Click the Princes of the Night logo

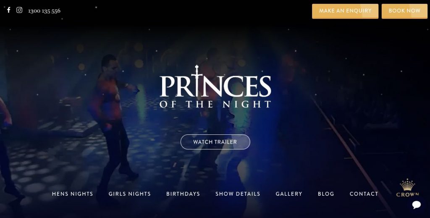(x=215, y=87)
